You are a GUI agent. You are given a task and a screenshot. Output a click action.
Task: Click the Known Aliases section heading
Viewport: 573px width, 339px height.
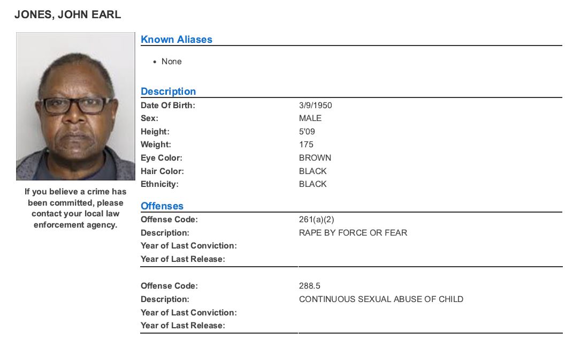177,40
